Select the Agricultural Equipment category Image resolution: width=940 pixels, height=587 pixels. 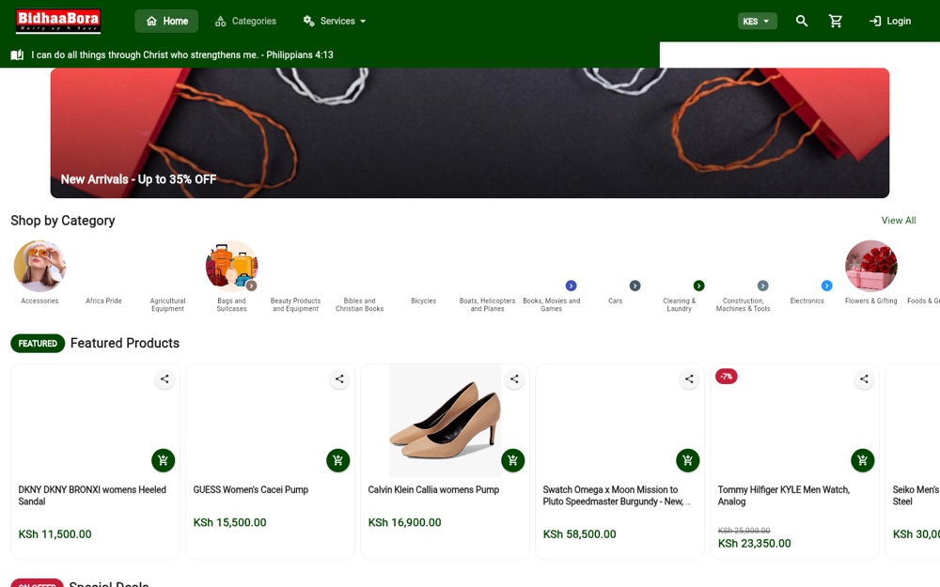[168, 305]
